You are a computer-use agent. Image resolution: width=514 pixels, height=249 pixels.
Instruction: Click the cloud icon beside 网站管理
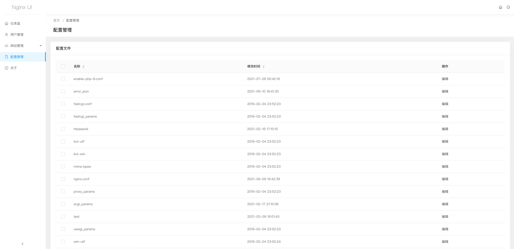point(7,46)
